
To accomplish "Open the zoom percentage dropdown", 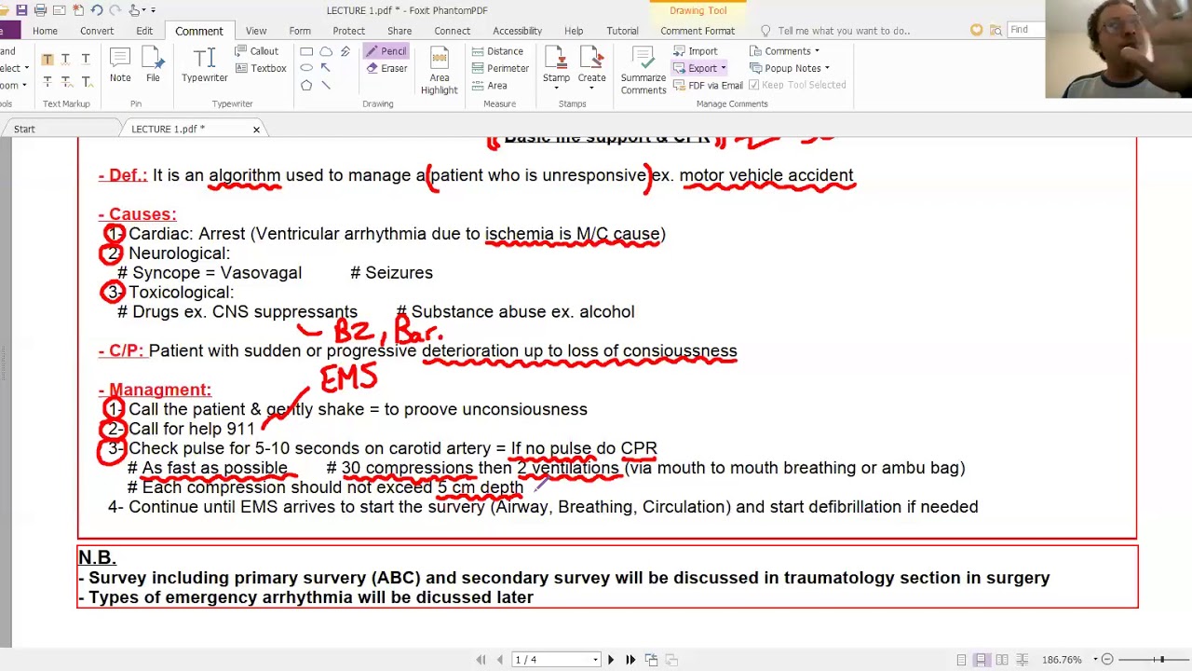I will pyautogui.click(x=1095, y=660).
